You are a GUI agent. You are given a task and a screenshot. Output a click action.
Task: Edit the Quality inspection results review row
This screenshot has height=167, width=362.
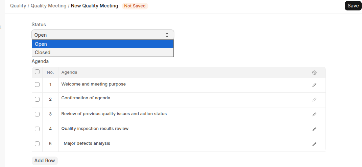[x=314, y=129]
